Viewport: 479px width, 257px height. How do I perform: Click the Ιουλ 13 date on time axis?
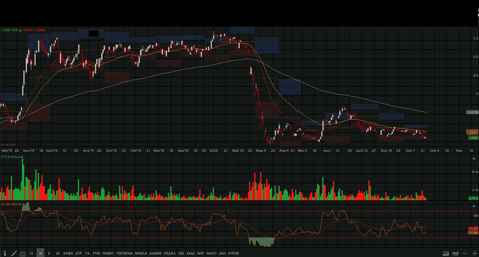362,151
